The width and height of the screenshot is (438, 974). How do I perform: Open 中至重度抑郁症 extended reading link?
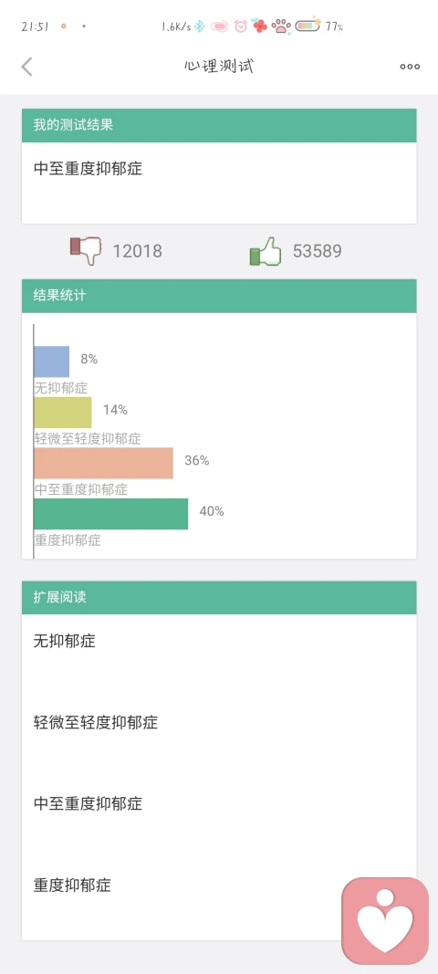[89, 804]
